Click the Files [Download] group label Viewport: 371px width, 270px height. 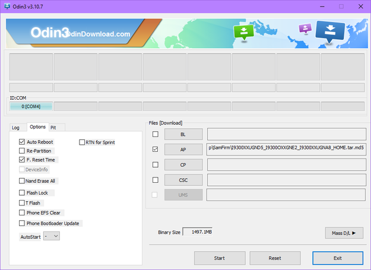166,123
